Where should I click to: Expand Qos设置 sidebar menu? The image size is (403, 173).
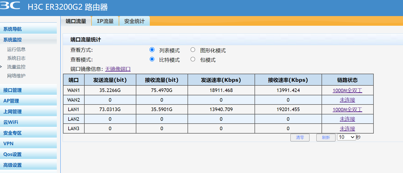click(28, 154)
